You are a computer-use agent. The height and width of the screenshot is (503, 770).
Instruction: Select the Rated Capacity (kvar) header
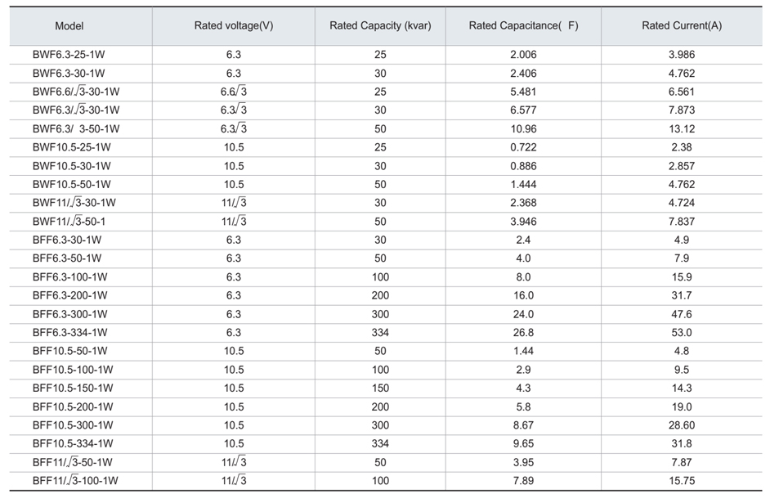tap(380, 26)
